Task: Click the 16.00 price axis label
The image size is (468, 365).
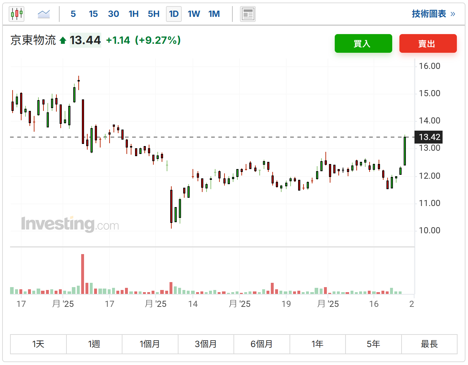Action: coord(430,66)
